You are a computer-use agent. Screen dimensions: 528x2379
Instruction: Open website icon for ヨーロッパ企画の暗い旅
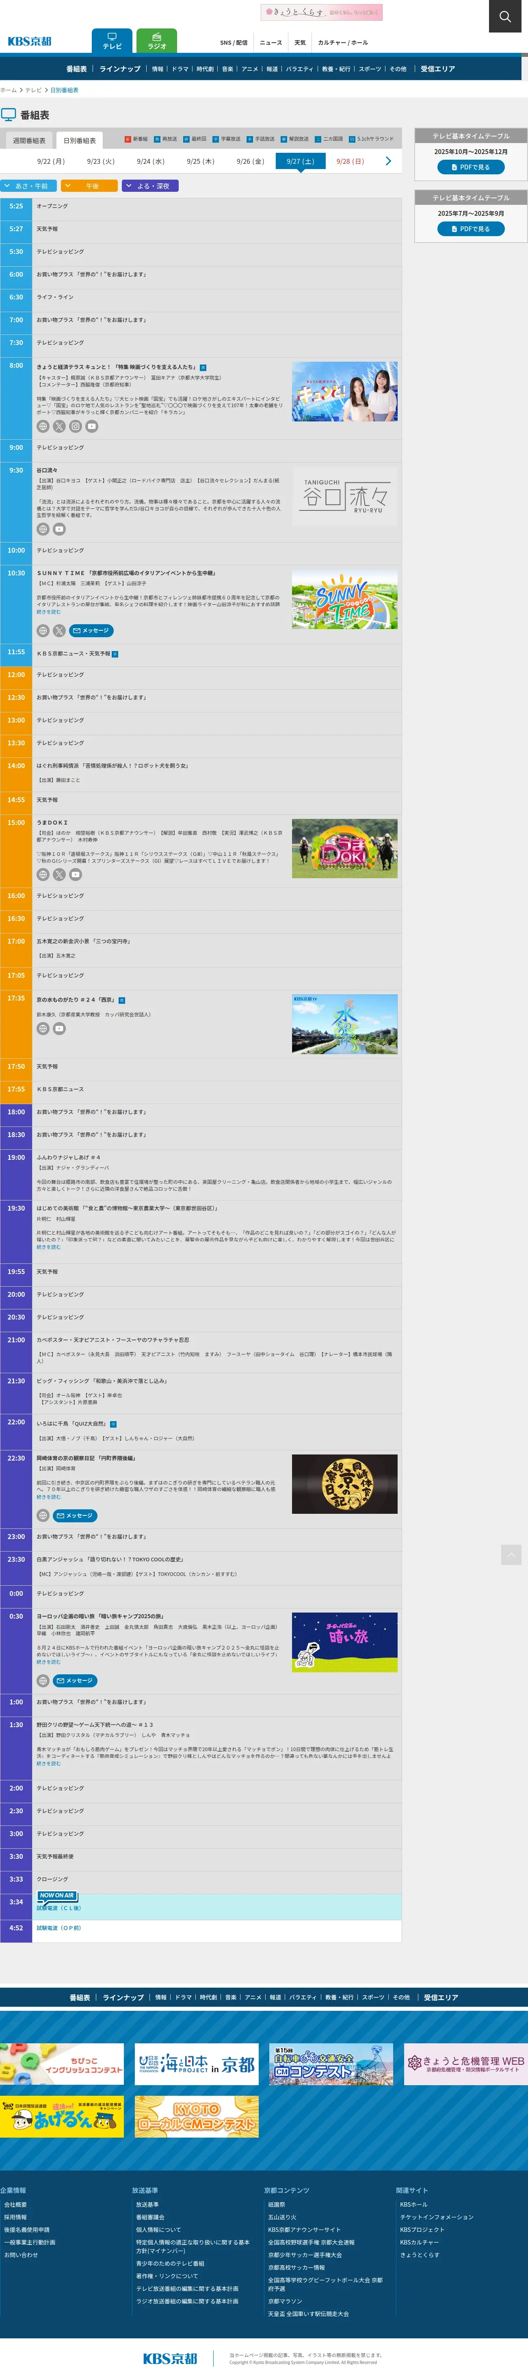pos(43,1681)
